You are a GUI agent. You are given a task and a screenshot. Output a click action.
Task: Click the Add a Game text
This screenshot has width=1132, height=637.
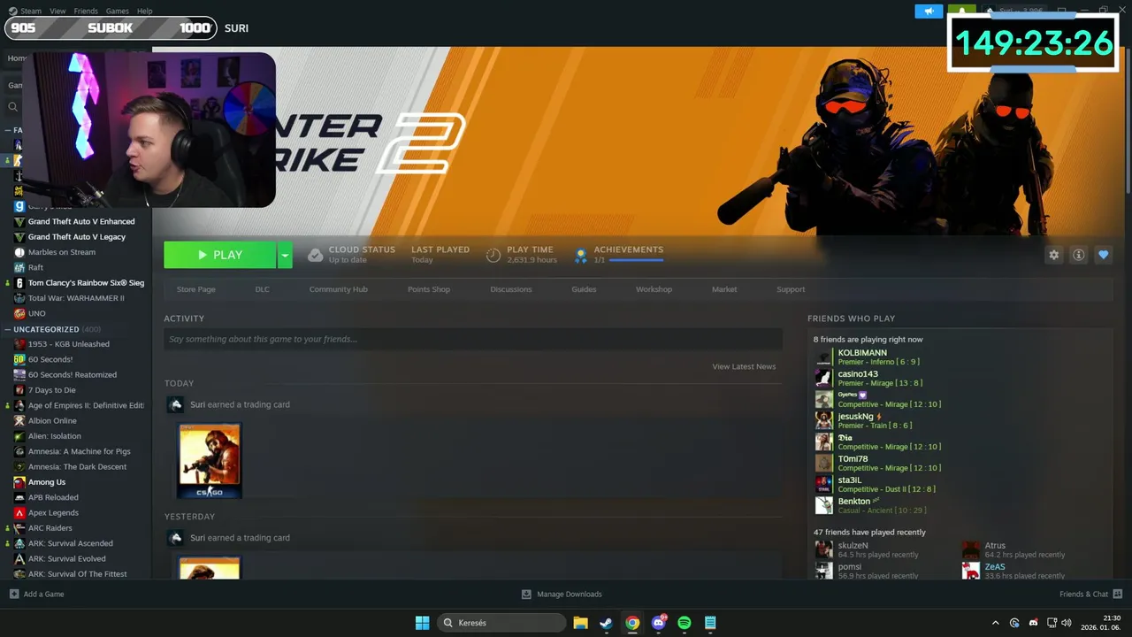[43, 594]
